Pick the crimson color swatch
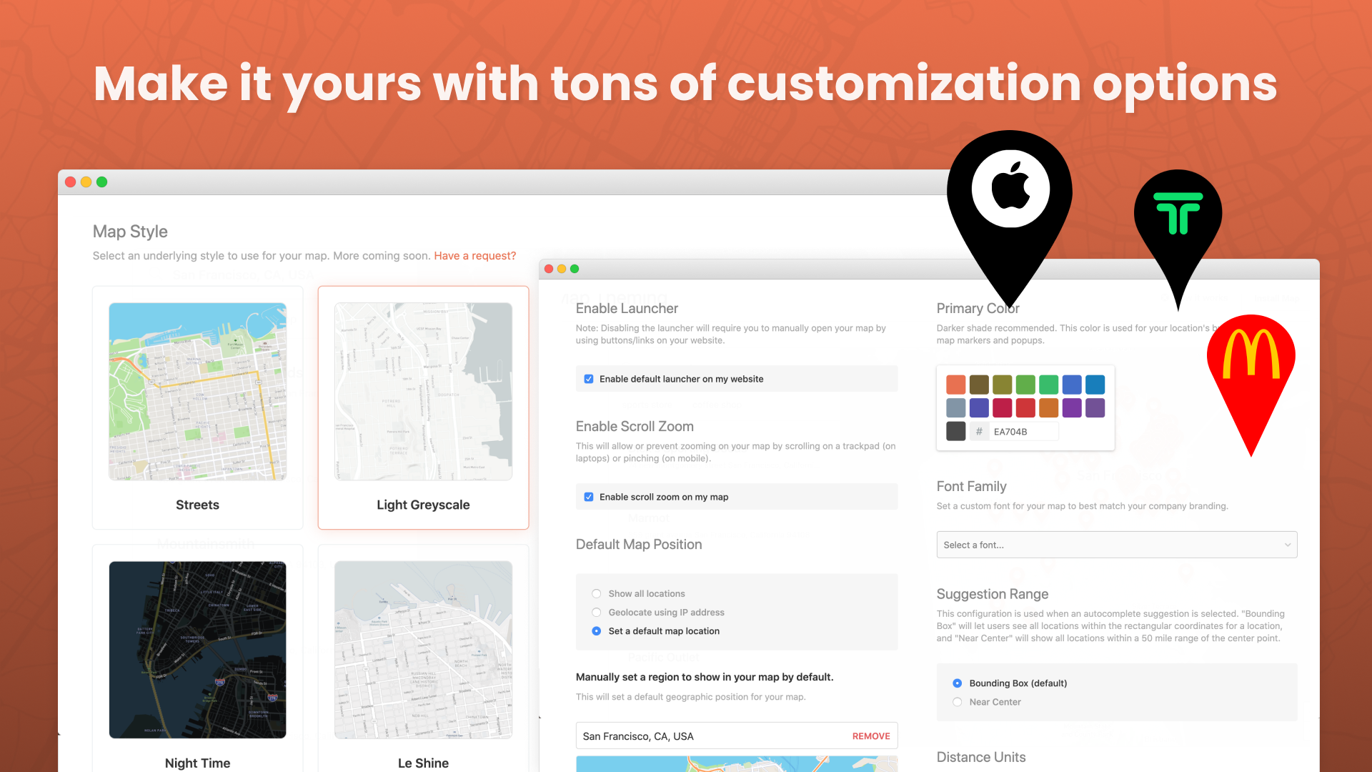Screen dimensions: 1372x772 1002,408
